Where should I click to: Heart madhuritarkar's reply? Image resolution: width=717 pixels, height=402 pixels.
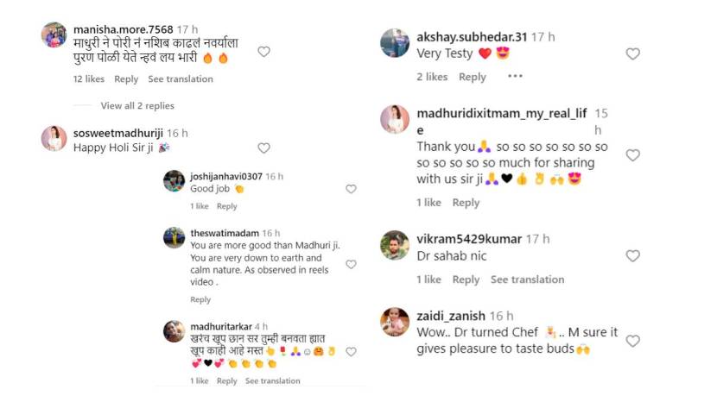(x=351, y=353)
